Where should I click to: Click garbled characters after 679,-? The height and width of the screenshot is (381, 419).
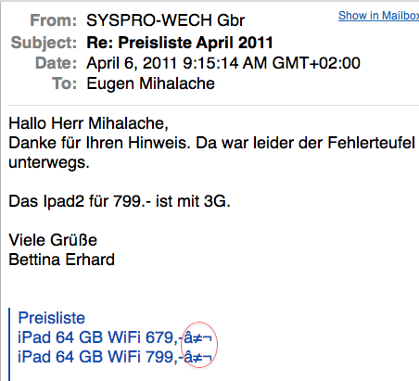[197, 338]
